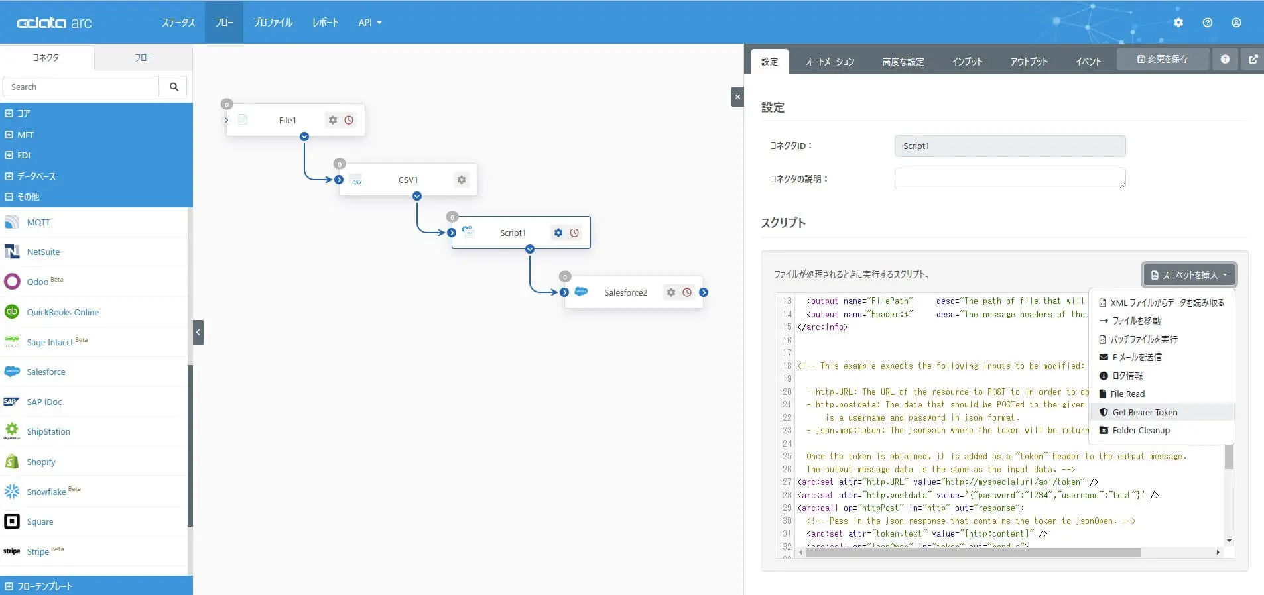Select the Stripe connector

click(94, 551)
